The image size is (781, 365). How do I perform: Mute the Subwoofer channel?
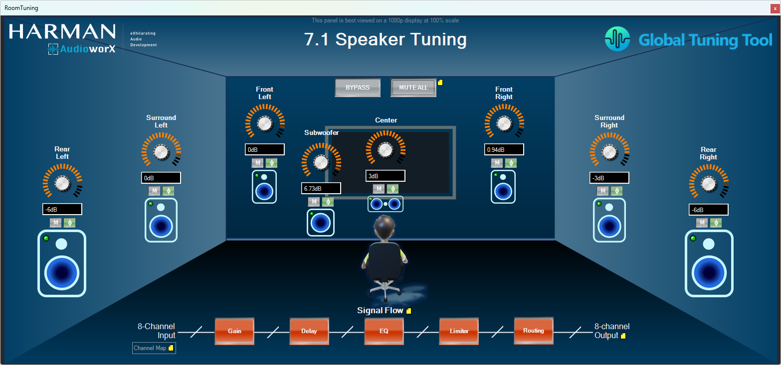click(x=314, y=202)
